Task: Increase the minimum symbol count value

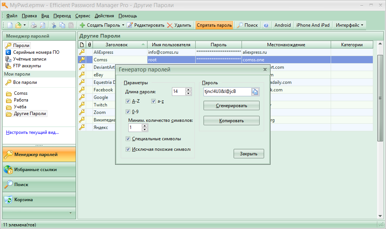Action: pyautogui.click(x=145, y=126)
